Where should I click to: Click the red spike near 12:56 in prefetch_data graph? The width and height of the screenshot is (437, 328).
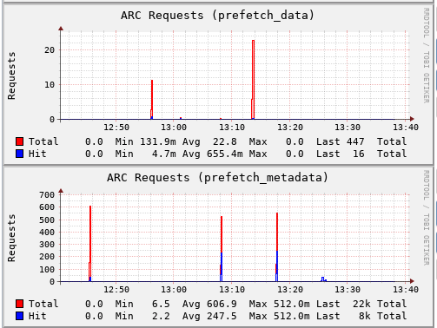click(x=152, y=100)
